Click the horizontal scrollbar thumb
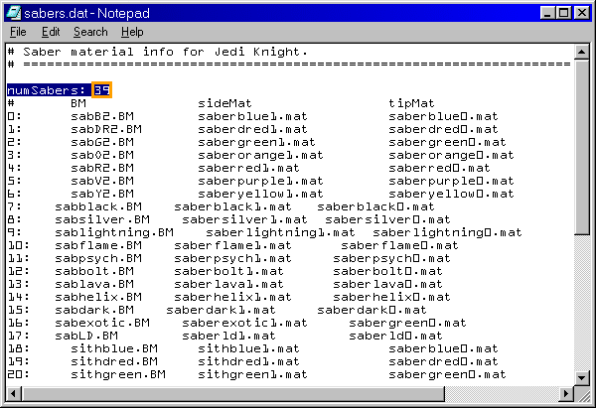 (232, 393)
